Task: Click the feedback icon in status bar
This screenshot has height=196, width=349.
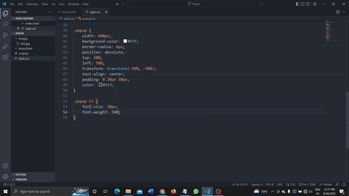Action: (x=338, y=185)
